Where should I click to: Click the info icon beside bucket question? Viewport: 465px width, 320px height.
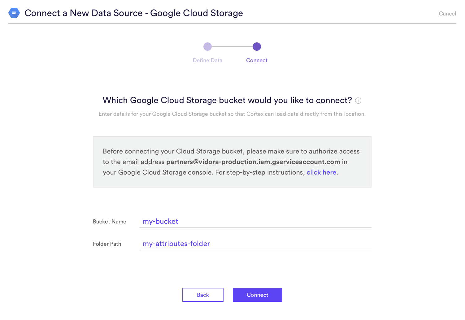(x=358, y=101)
